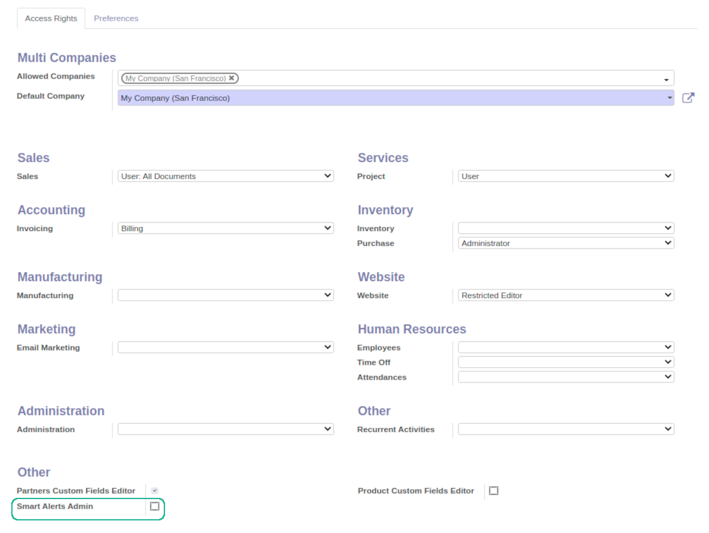Select the Access Rights tab
This screenshot has width=709, height=533.
tap(51, 19)
